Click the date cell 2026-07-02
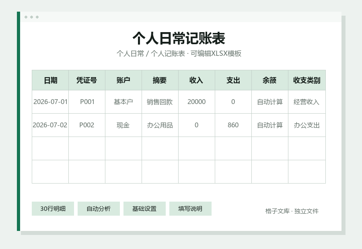The height and width of the screenshot is (249, 362). [50, 125]
